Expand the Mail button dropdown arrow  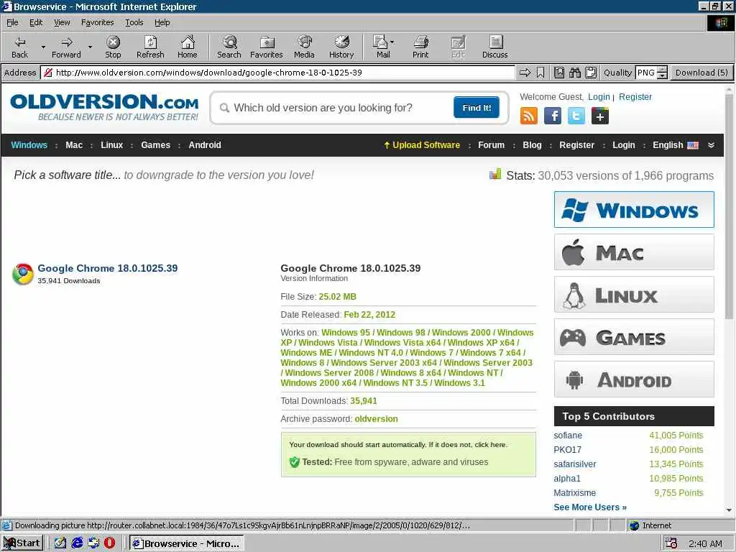tap(392, 42)
